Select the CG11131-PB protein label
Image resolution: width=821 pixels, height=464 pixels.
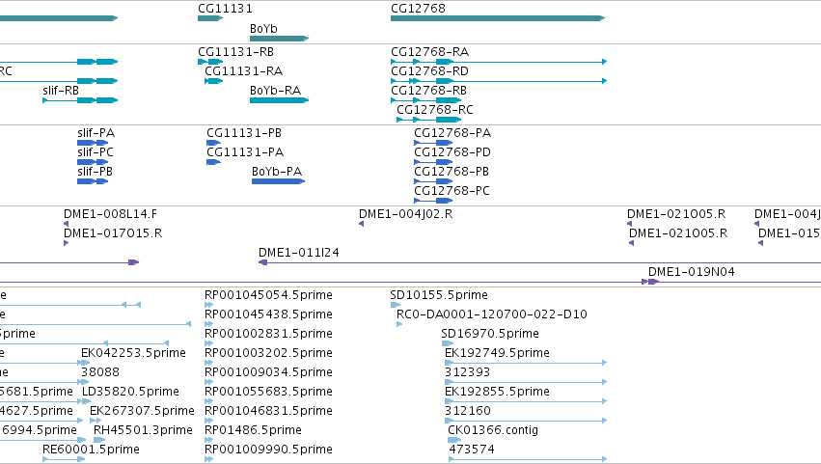(244, 133)
